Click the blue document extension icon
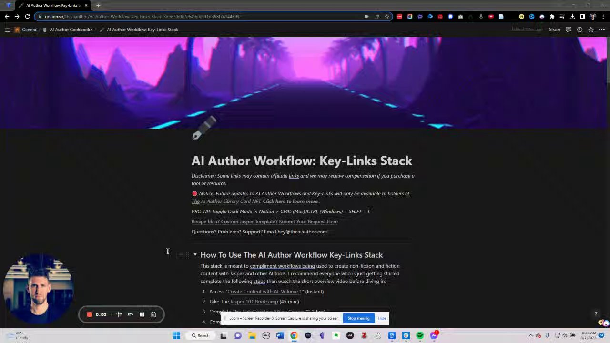The height and width of the screenshot is (343, 610). (x=501, y=17)
